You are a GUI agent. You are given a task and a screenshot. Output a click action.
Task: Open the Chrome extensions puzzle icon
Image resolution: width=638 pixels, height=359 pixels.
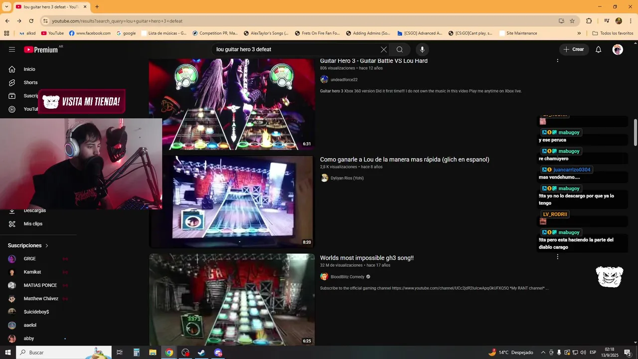pos(589,21)
